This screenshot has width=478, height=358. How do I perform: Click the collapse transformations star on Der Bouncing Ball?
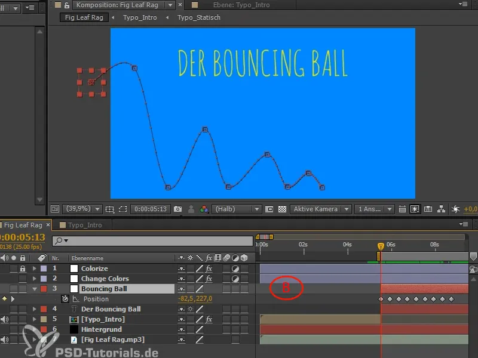coord(191,309)
